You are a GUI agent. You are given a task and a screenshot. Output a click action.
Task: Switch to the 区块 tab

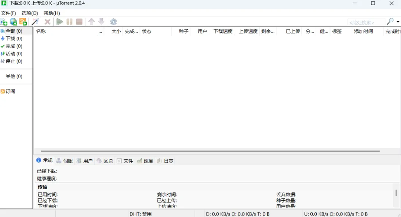pos(105,161)
